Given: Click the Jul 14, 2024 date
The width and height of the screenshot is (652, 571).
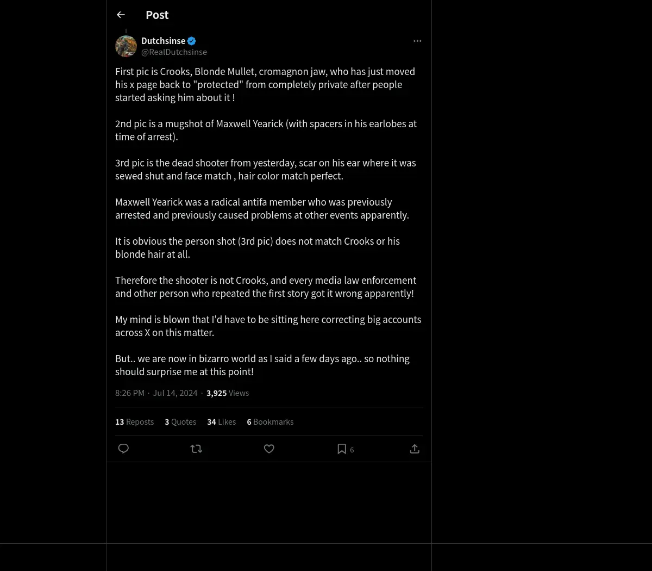Looking at the screenshot, I should tap(175, 393).
